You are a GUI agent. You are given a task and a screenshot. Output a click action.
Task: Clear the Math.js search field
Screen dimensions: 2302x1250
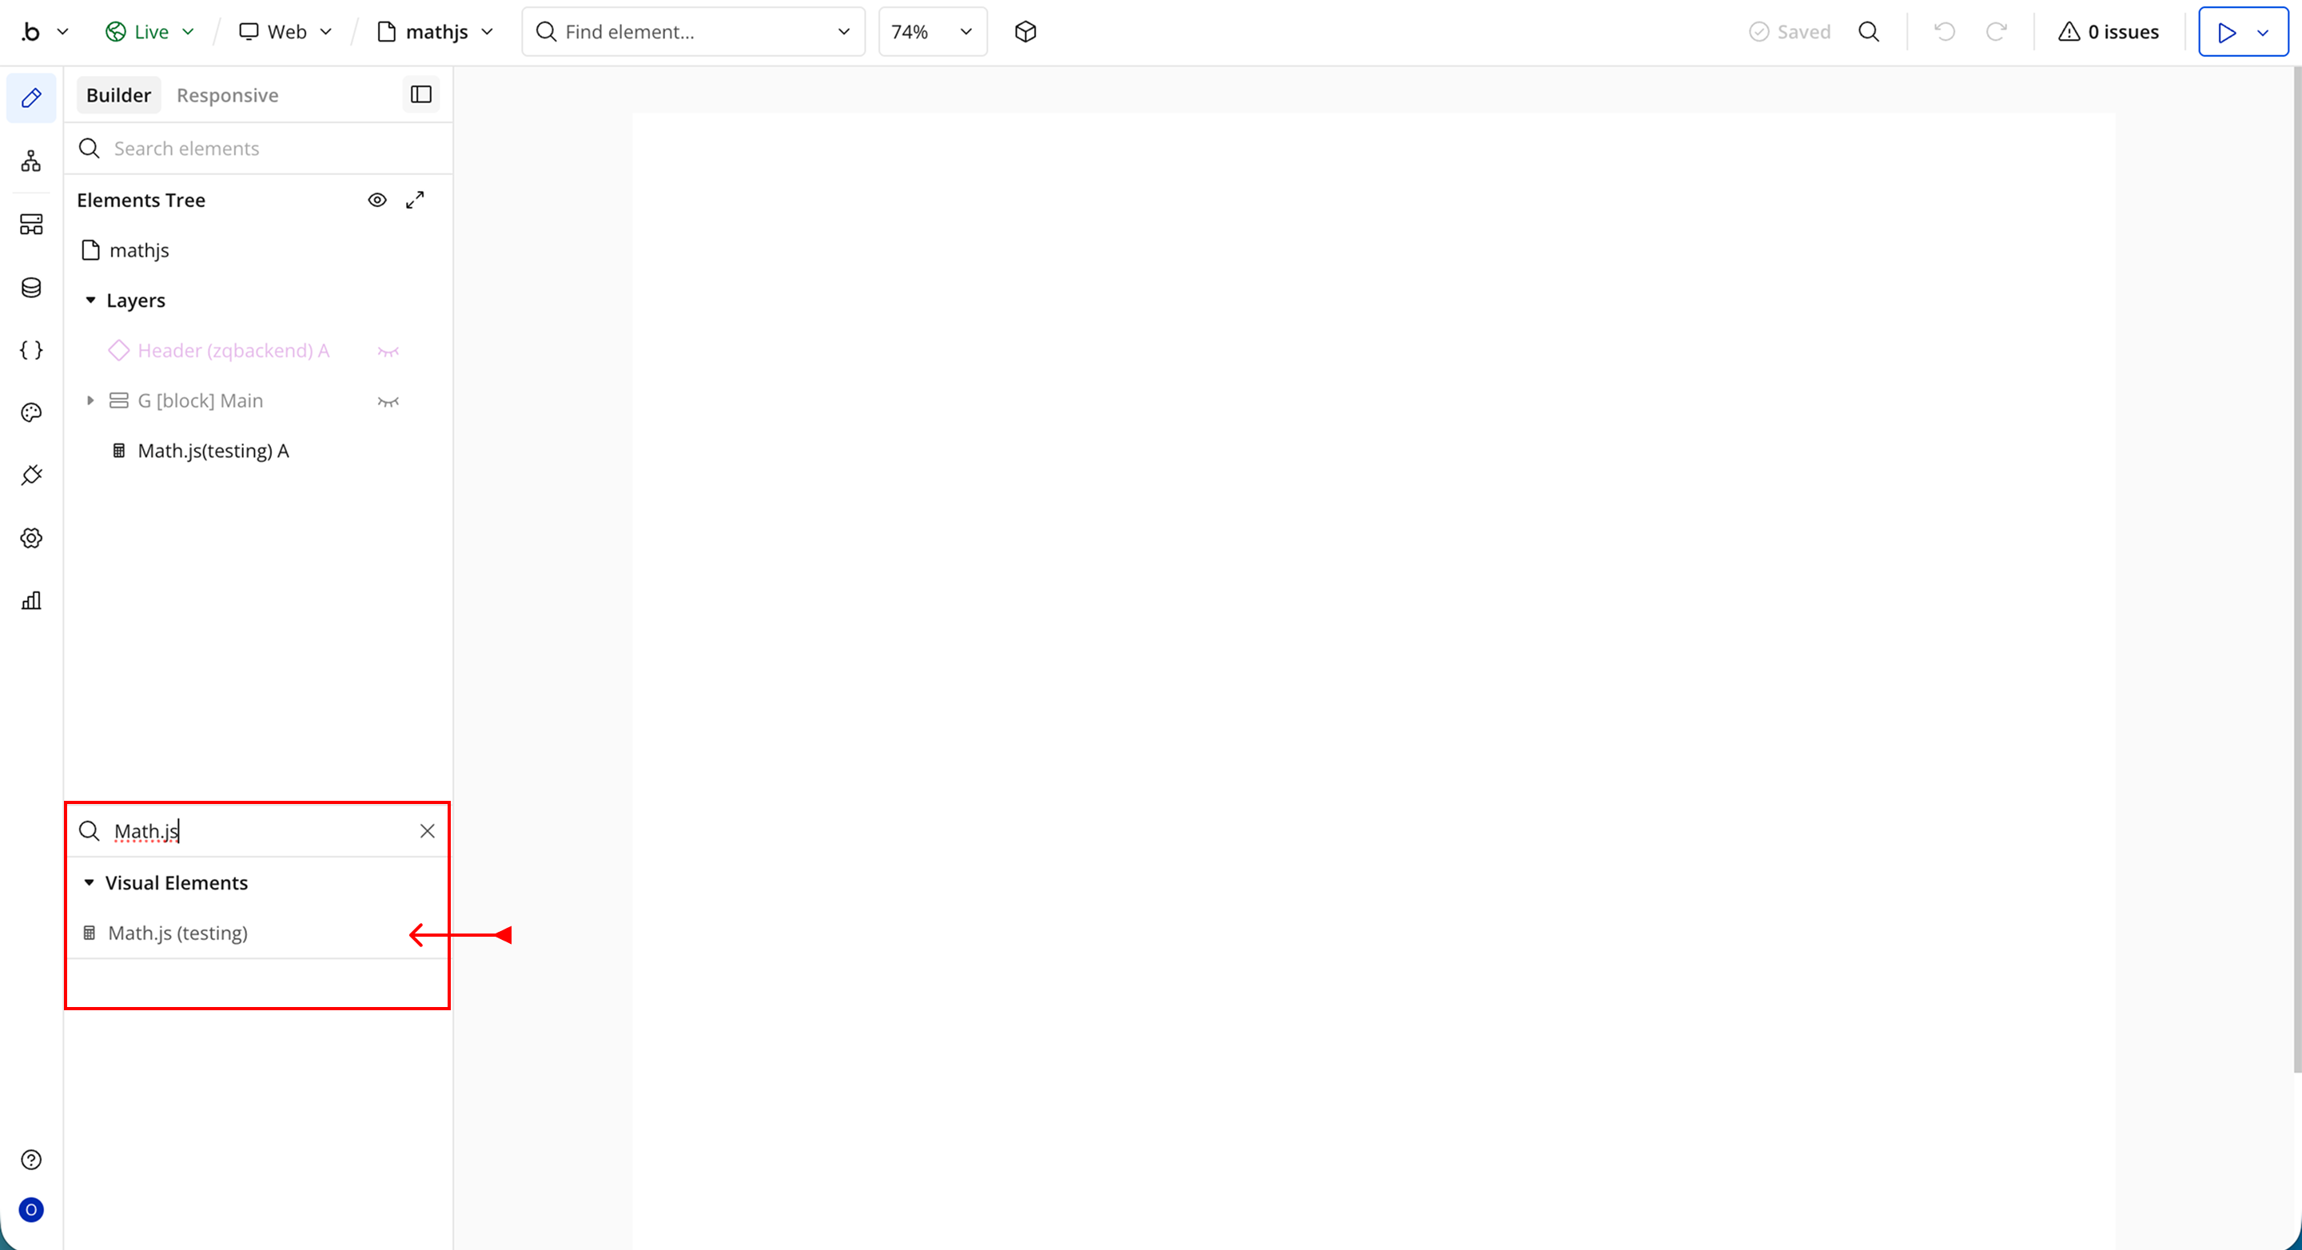point(427,831)
